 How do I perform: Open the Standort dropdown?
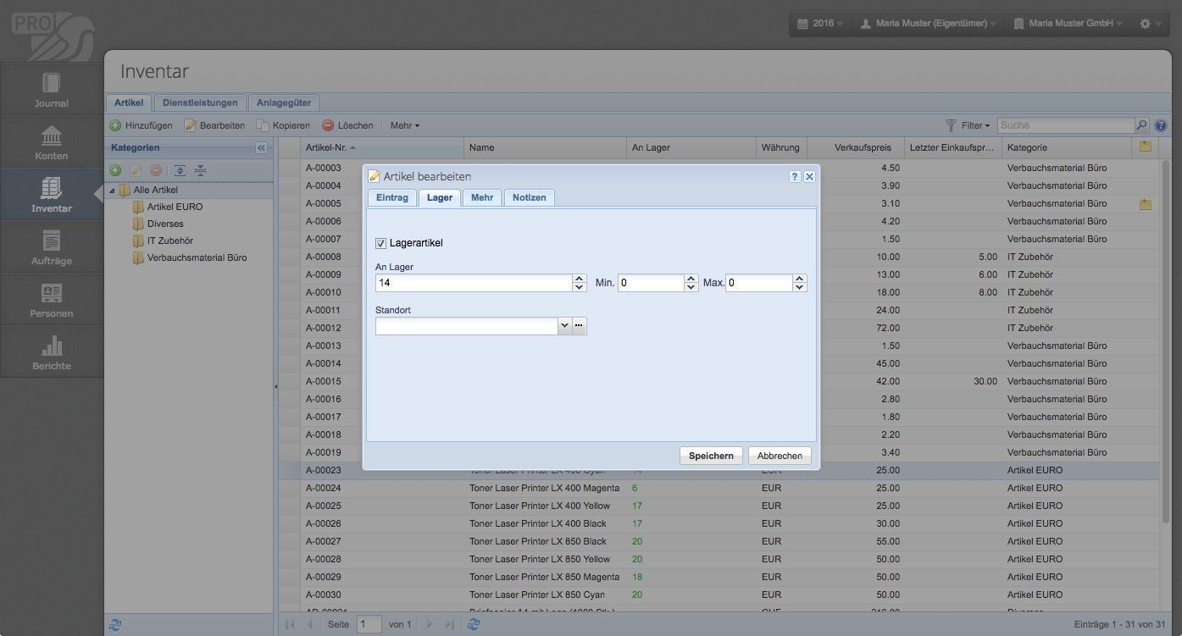(564, 325)
